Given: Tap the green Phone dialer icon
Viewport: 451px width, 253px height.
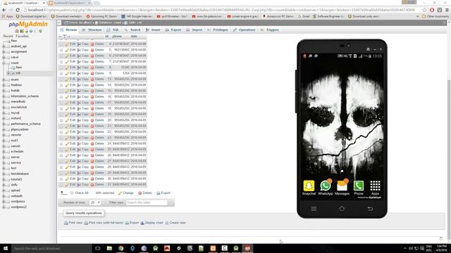Looking at the screenshot, I should click(x=359, y=186).
